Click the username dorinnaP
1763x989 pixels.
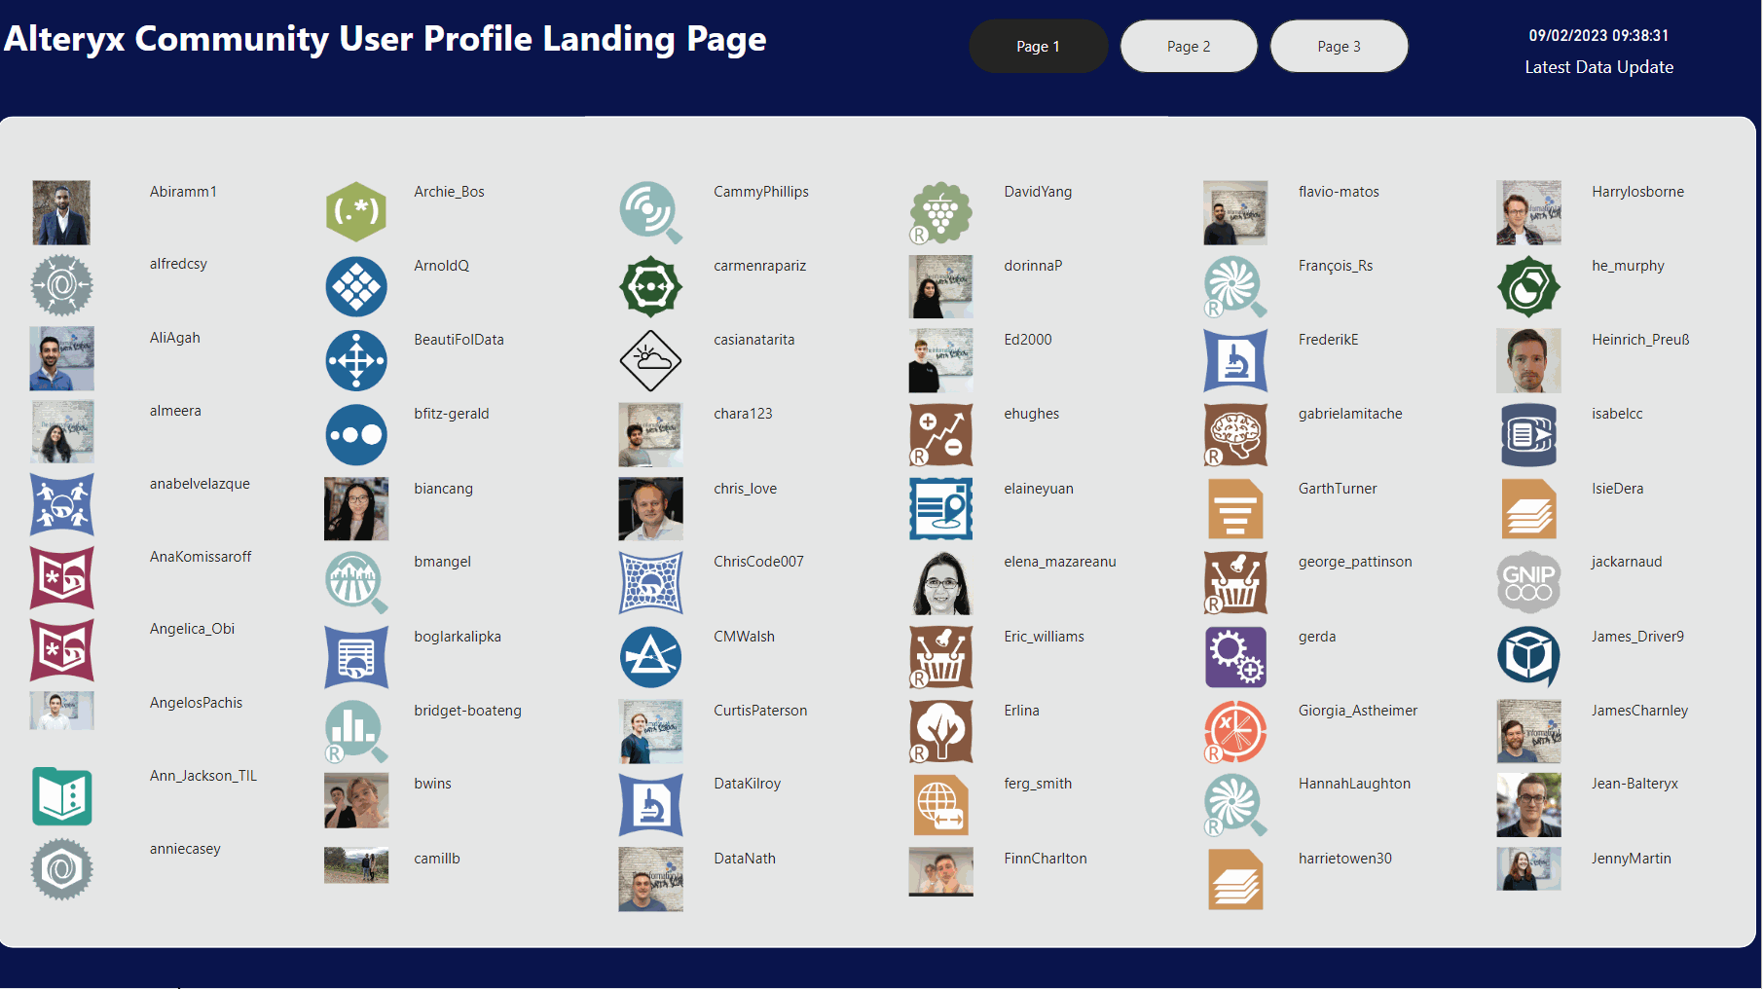click(x=1033, y=266)
